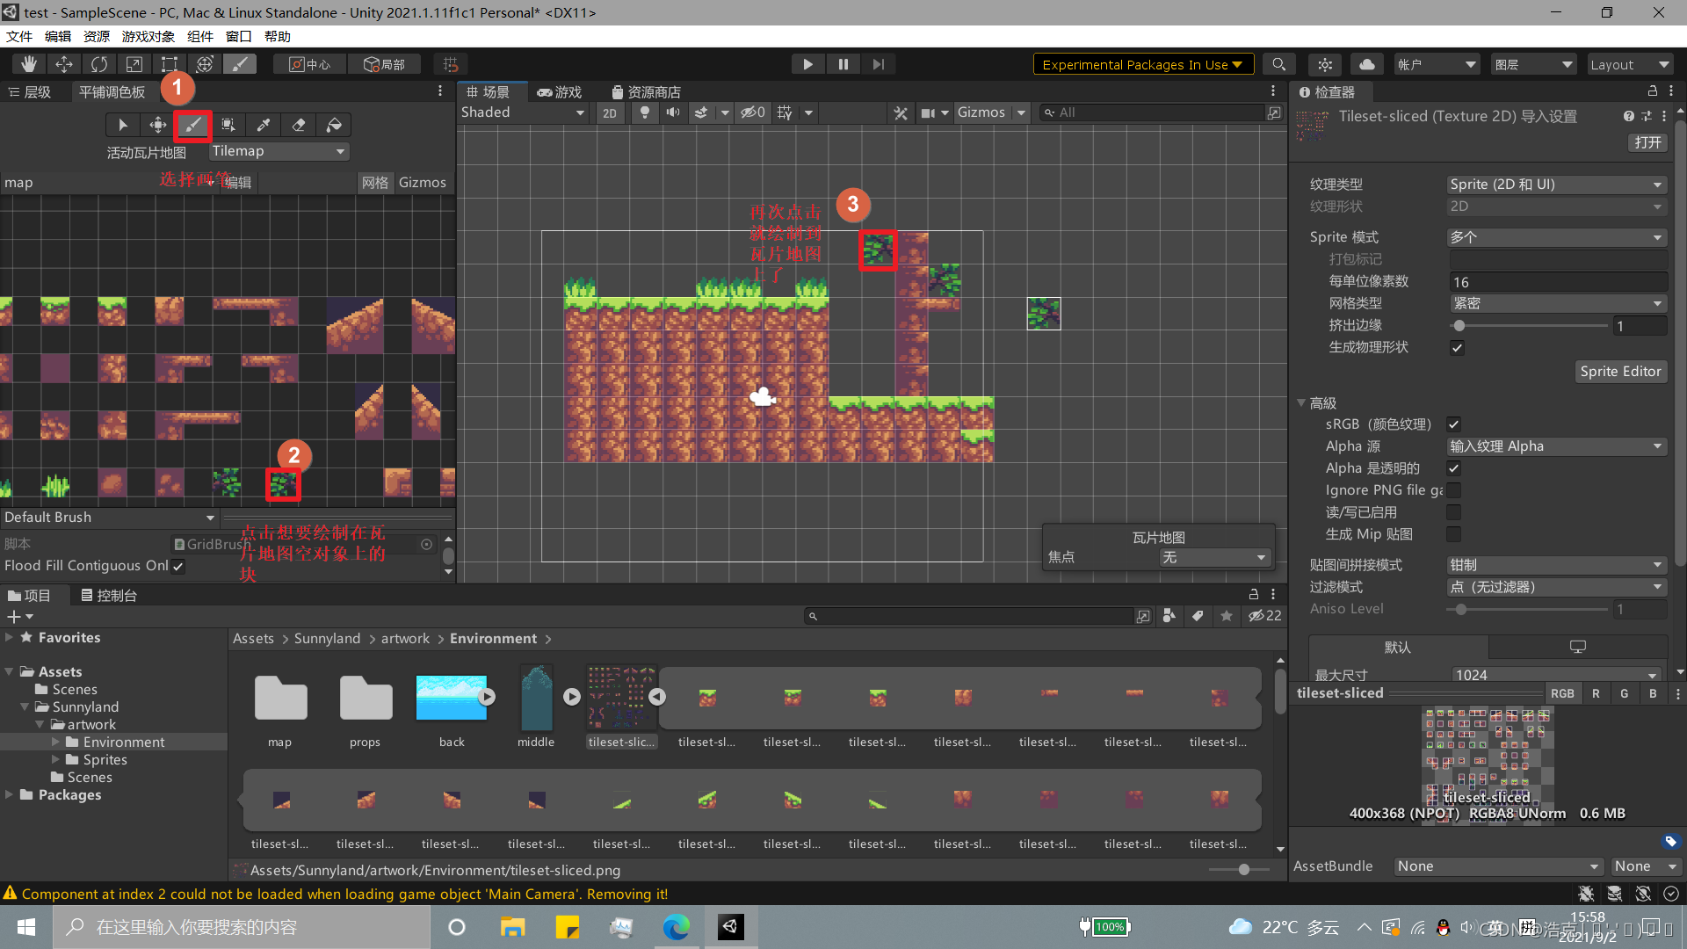Enable the Read/Write checkbox
This screenshot has height=949, width=1687.
[x=1454, y=512]
